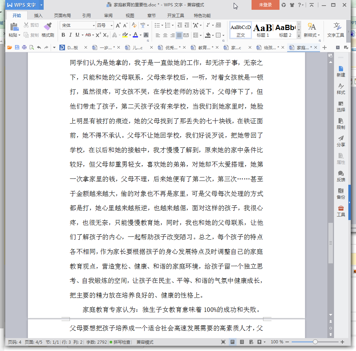Open the 页面布局 ribbon tab

pyautogui.click(x=63, y=15)
